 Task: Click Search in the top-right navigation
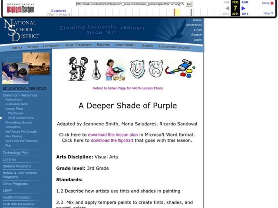(x=197, y=35)
